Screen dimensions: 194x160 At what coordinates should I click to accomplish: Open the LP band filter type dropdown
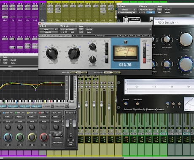point(56,117)
